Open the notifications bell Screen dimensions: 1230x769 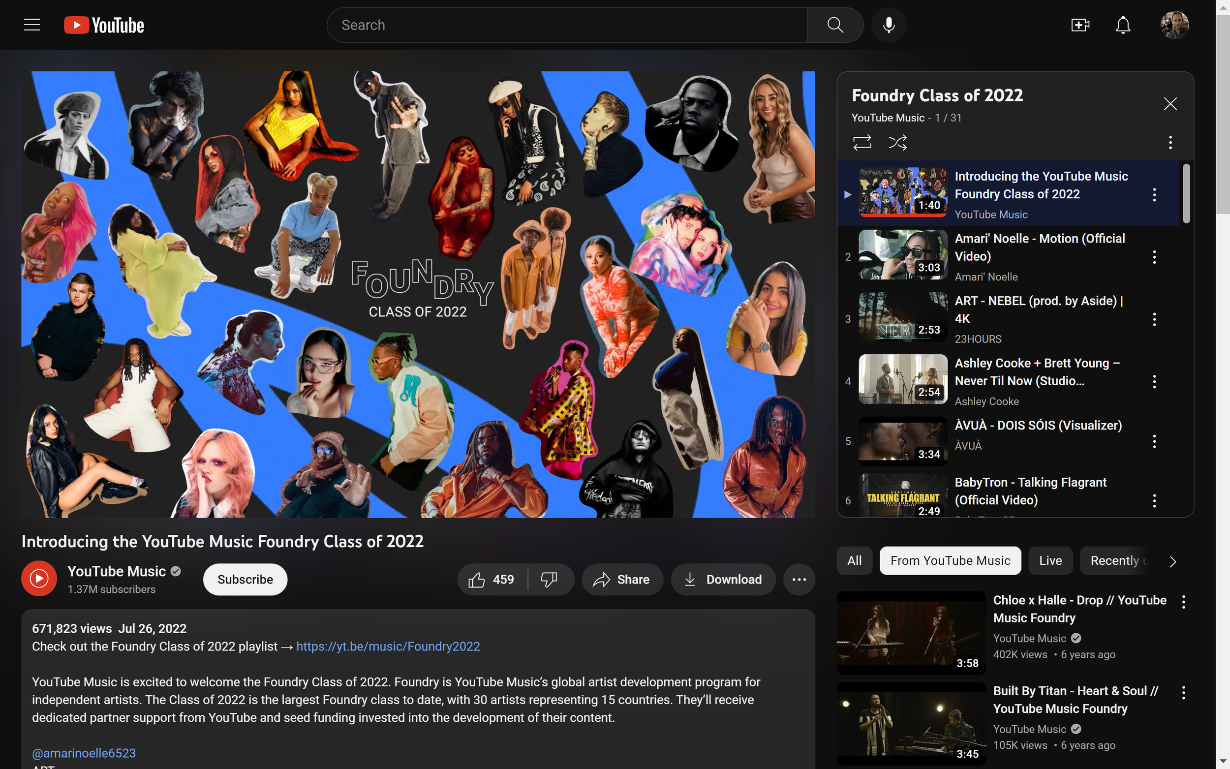(1123, 25)
